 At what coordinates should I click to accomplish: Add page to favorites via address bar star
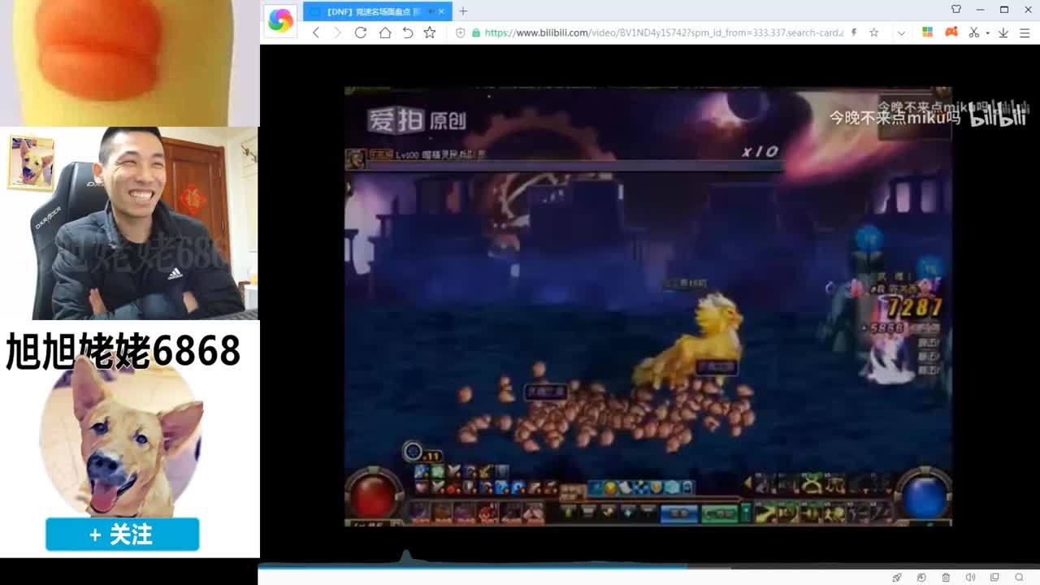tap(874, 32)
